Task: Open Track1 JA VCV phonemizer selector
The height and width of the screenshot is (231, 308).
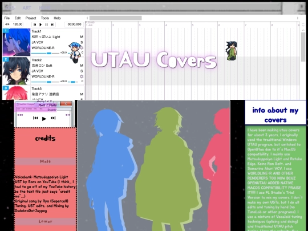Action: click(x=37, y=42)
